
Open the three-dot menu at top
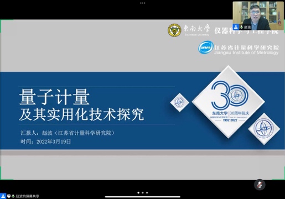(143, 3)
